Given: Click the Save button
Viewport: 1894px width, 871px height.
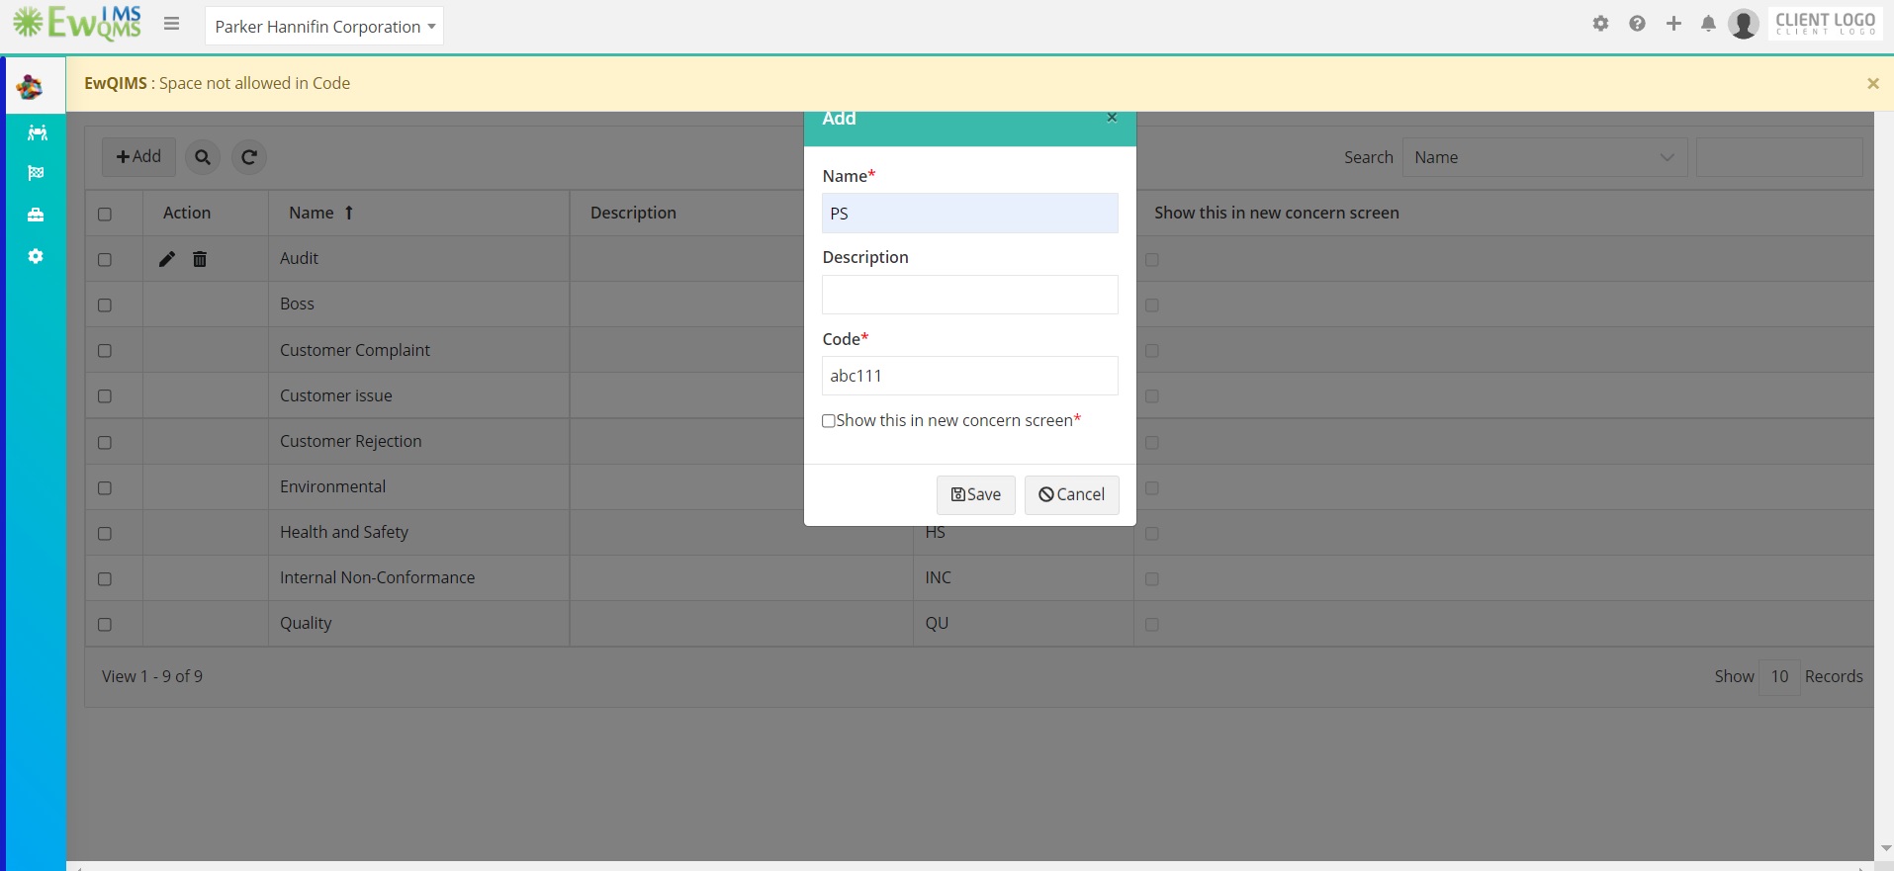Looking at the screenshot, I should click(976, 495).
